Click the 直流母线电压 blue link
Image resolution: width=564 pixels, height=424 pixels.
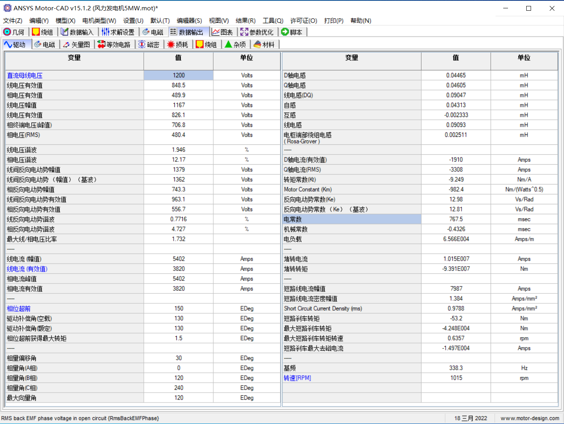click(x=25, y=75)
